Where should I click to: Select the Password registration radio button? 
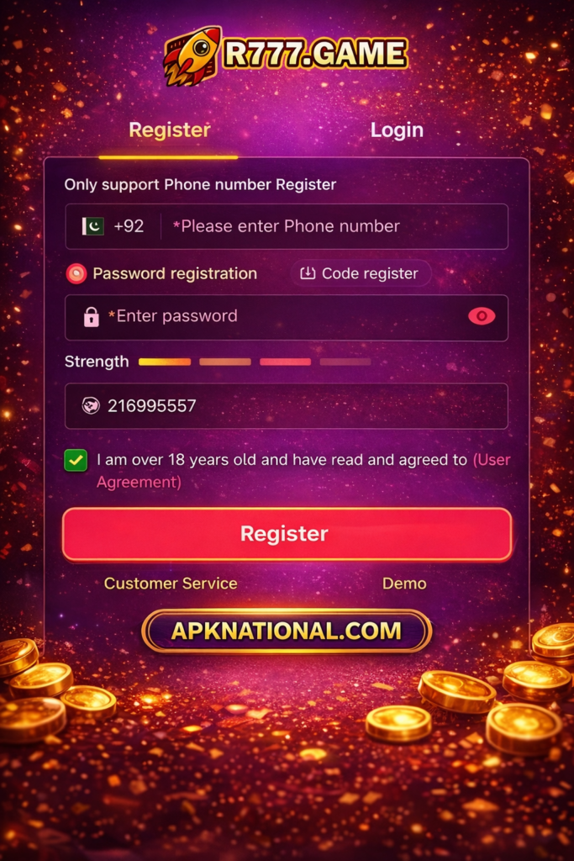pos(76,273)
